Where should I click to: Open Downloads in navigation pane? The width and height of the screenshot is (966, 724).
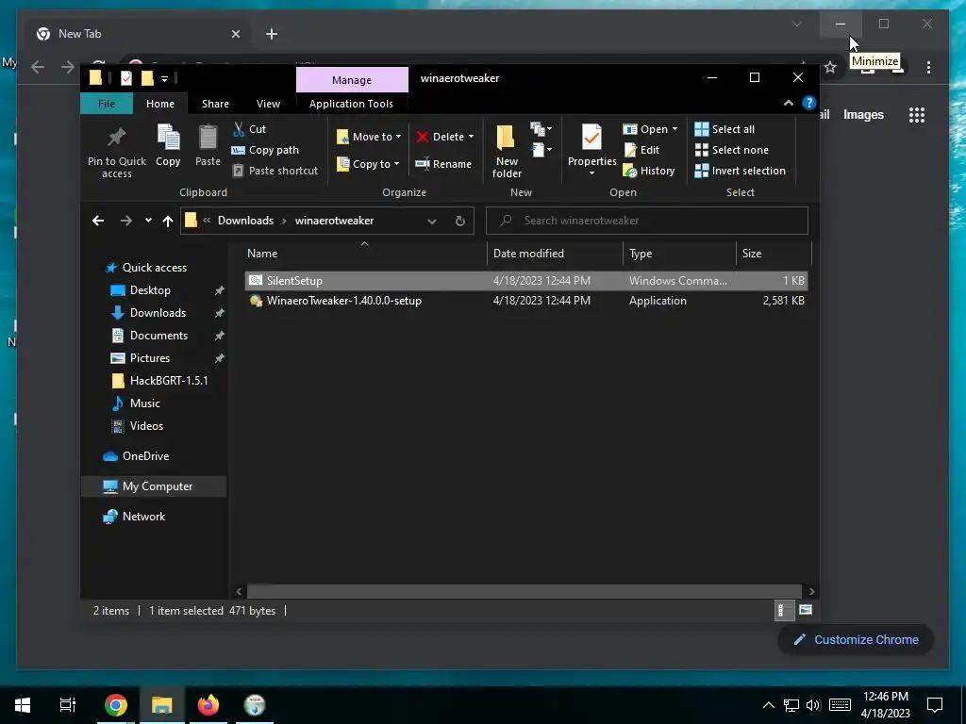(158, 313)
